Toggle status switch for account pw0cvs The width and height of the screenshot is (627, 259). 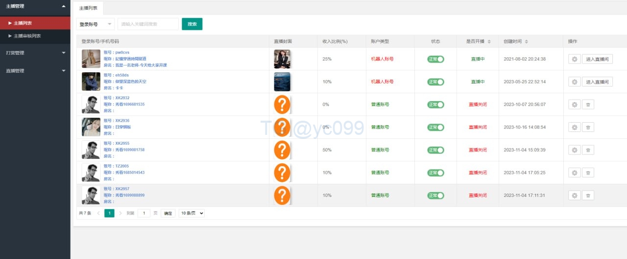[x=435, y=59]
